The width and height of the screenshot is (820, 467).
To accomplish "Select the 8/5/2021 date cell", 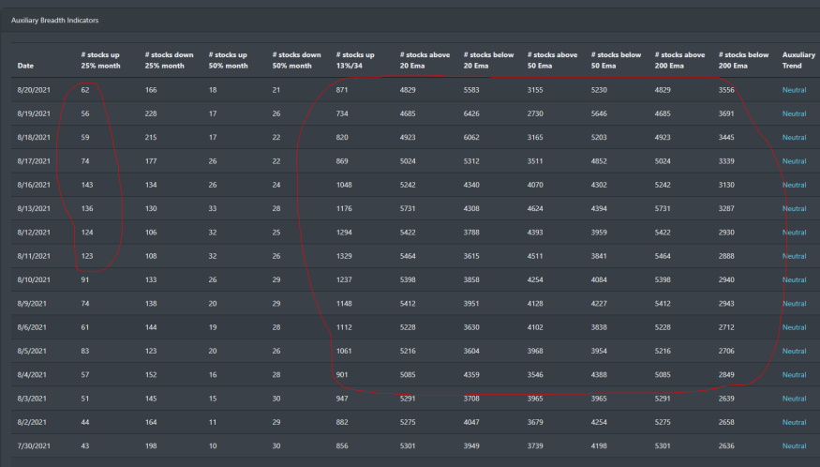I will tap(32, 351).
